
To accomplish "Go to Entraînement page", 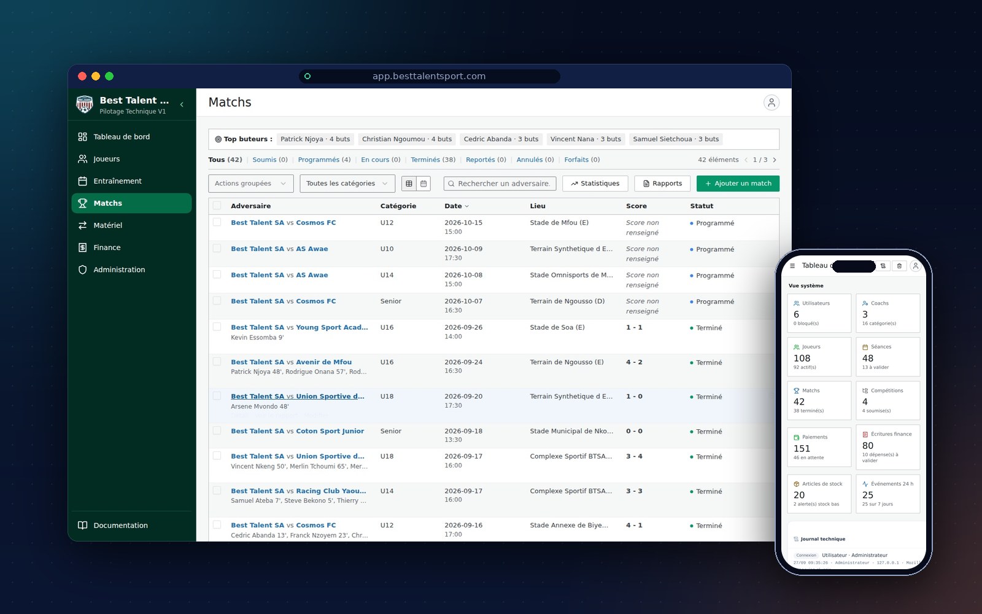I will tap(131, 181).
